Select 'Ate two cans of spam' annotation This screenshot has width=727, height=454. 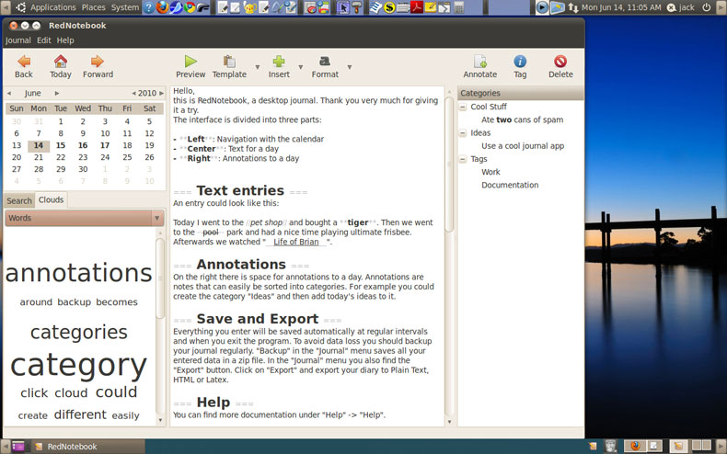tap(522, 119)
